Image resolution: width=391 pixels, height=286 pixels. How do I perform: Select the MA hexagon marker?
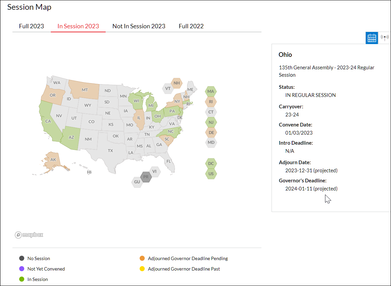tap(211, 91)
